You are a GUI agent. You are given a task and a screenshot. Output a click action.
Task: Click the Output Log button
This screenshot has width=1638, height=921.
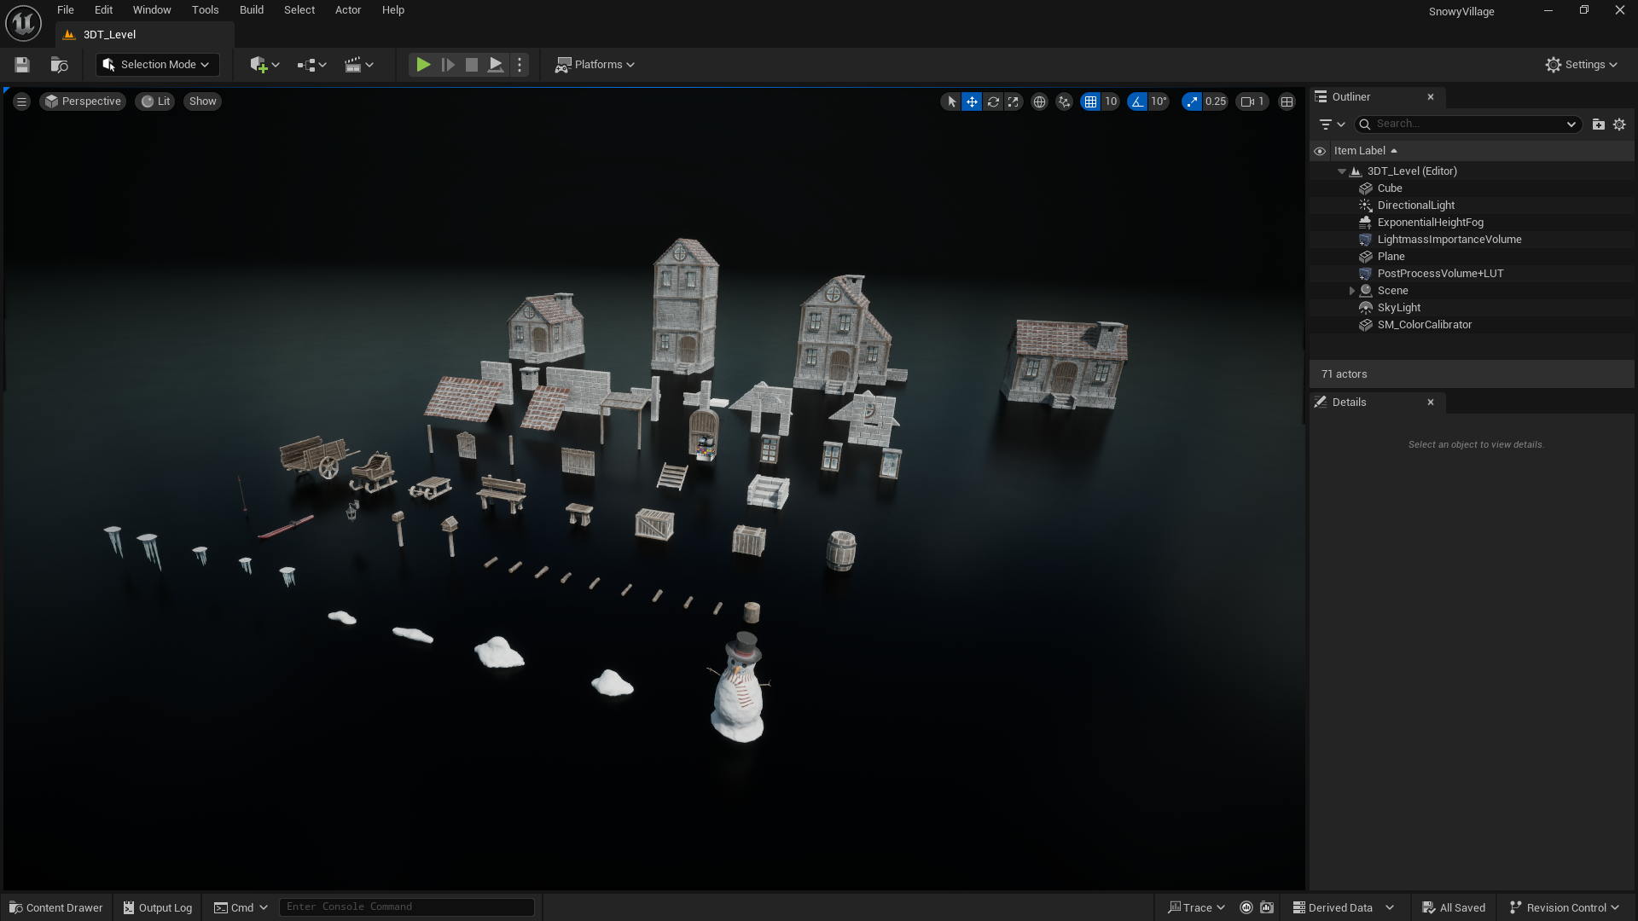point(158,907)
